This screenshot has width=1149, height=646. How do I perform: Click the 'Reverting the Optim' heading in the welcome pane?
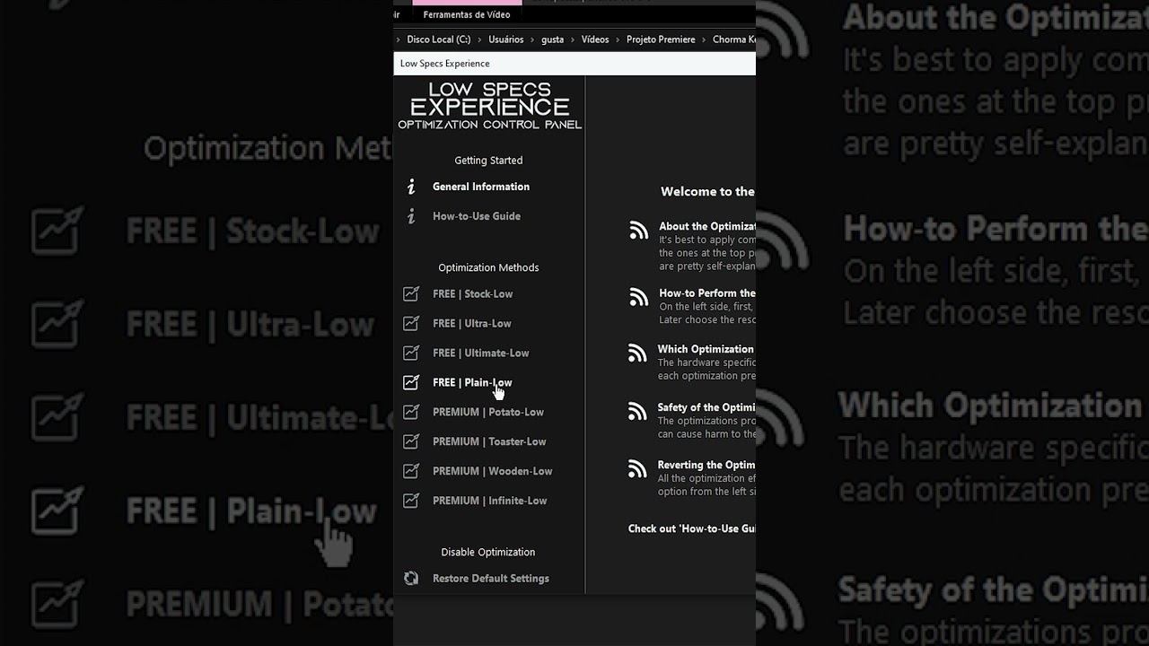(706, 465)
